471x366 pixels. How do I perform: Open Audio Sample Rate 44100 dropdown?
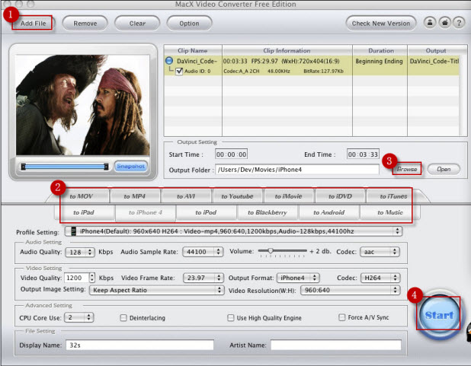[x=203, y=252]
